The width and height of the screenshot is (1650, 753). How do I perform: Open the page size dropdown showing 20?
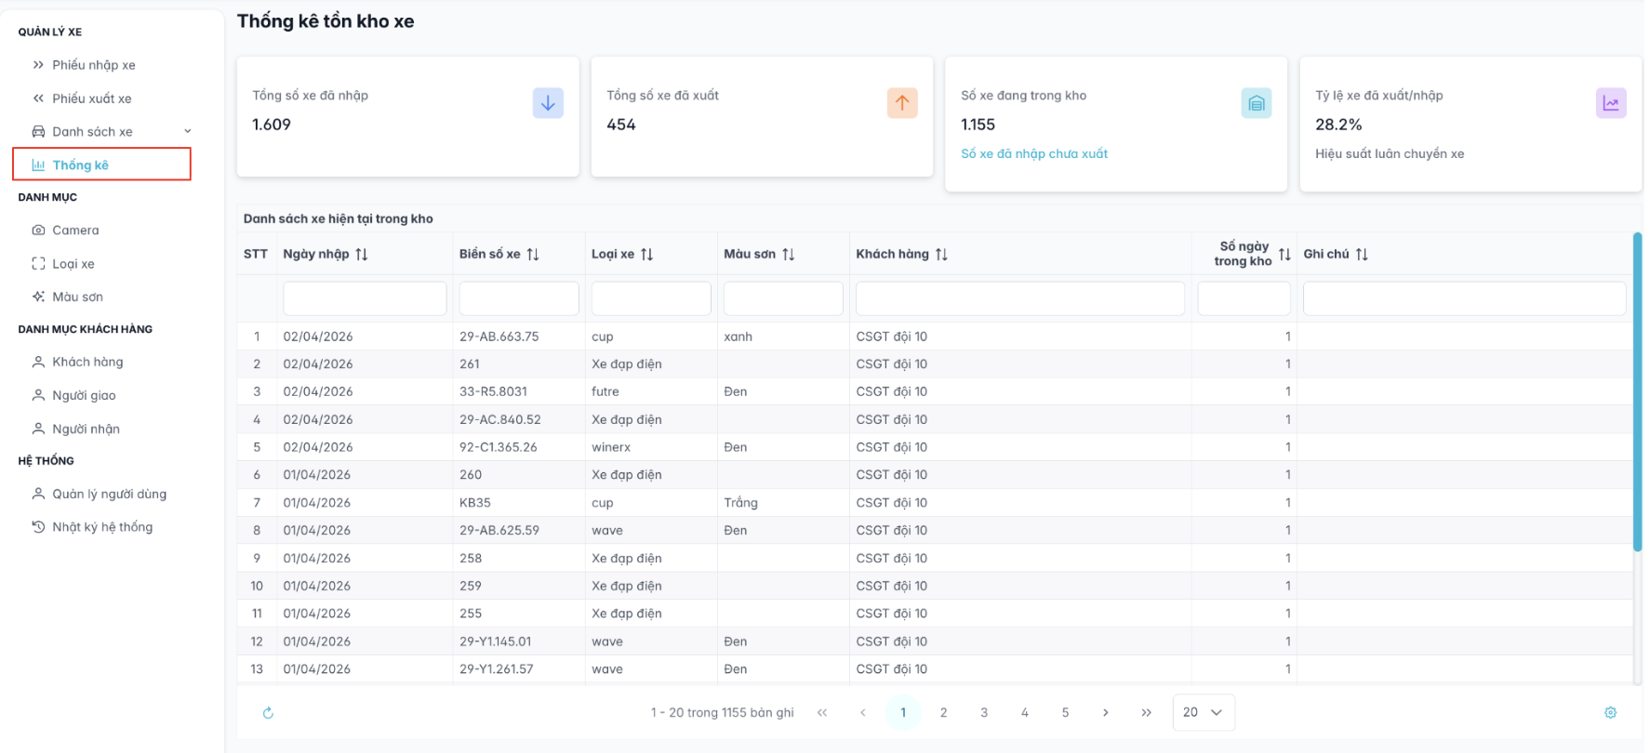[1203, 712]
